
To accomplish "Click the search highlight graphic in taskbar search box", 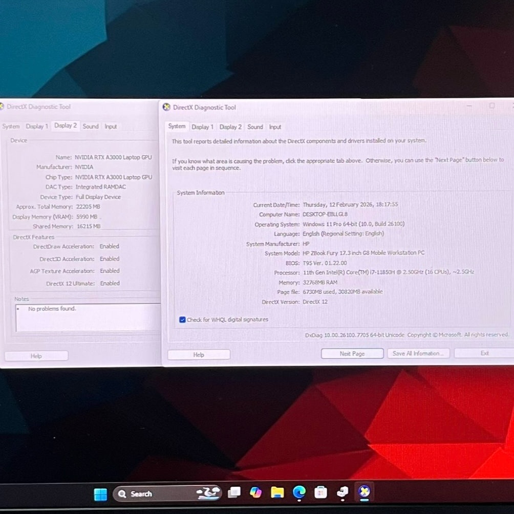I will coord(208,493).
